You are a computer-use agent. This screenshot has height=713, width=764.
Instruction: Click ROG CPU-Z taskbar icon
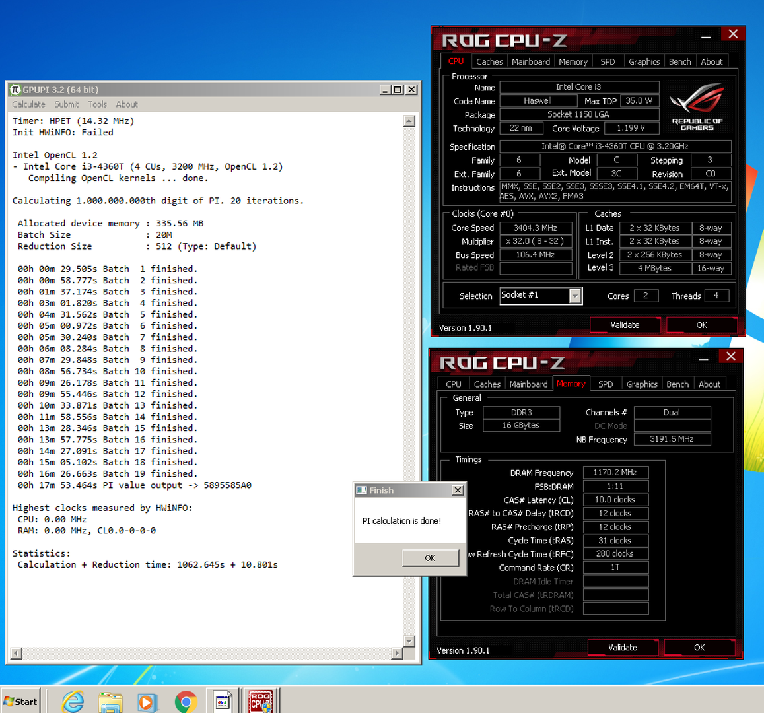point(261,702)
